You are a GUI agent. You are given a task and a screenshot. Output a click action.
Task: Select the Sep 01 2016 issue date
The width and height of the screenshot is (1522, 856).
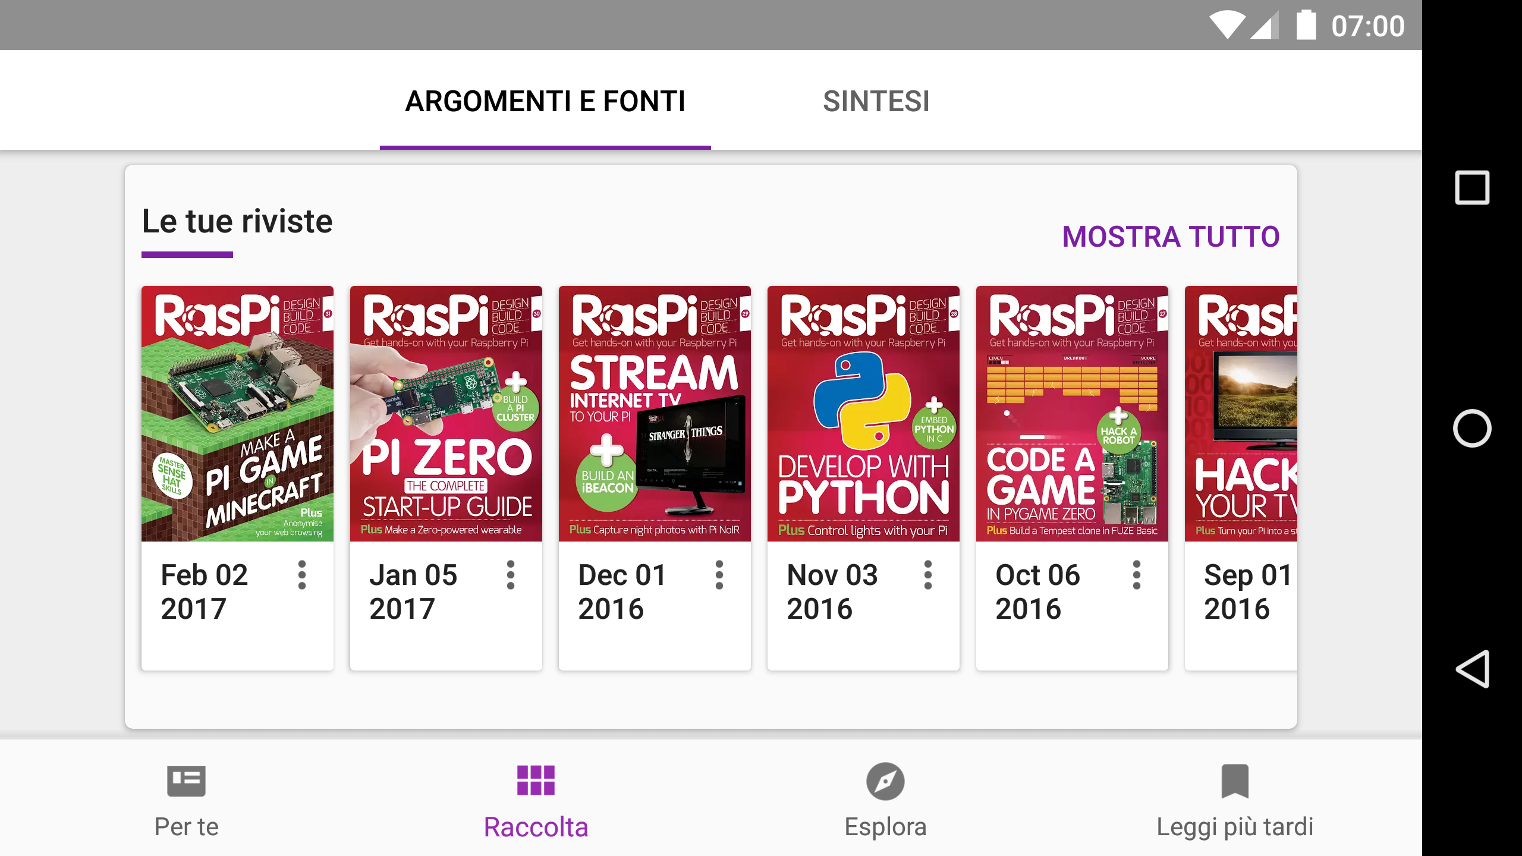(1248, 592)
